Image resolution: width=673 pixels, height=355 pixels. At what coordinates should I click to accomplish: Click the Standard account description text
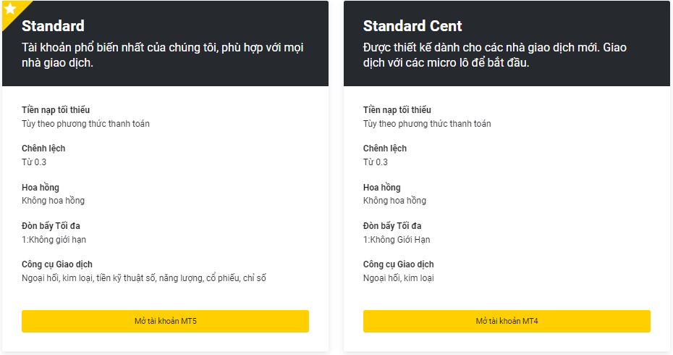click(x=163, y=55)
